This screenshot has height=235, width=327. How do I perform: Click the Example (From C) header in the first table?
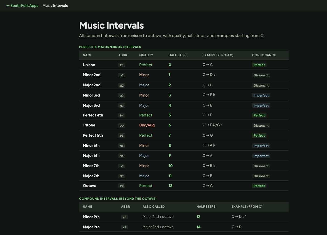pyautogui.click(x=218, y=55)
